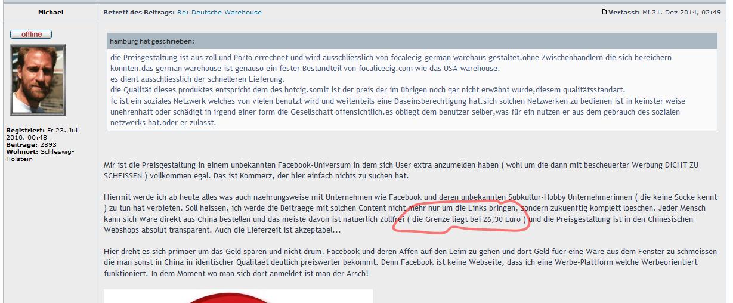Click the 'Beiträge: 2893' post count
Viewport: 733px width, 303px height.
(x=31, y=144)
